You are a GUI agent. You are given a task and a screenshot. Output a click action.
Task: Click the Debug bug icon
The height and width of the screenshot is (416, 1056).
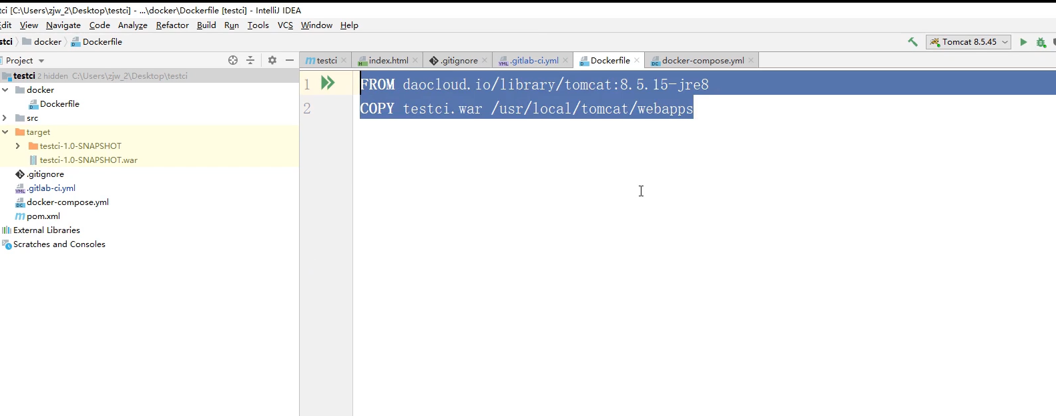(1041, 42)
